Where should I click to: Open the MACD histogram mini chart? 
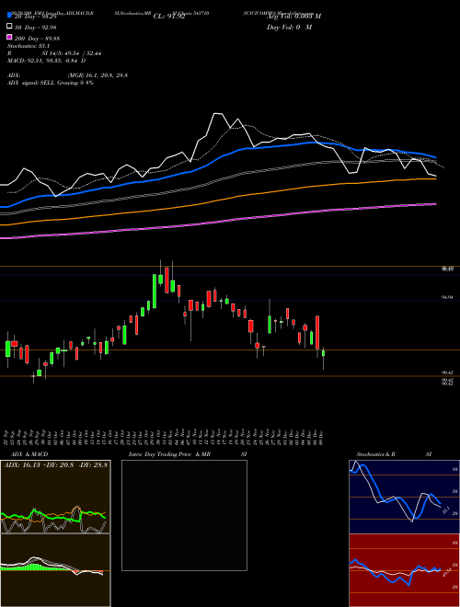coord(55,570)
